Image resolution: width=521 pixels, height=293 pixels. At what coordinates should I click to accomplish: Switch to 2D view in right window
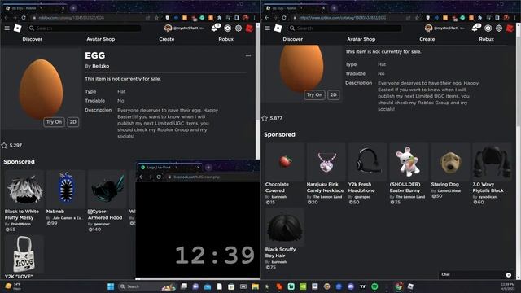pyautogui.click(x=333, y=94)
